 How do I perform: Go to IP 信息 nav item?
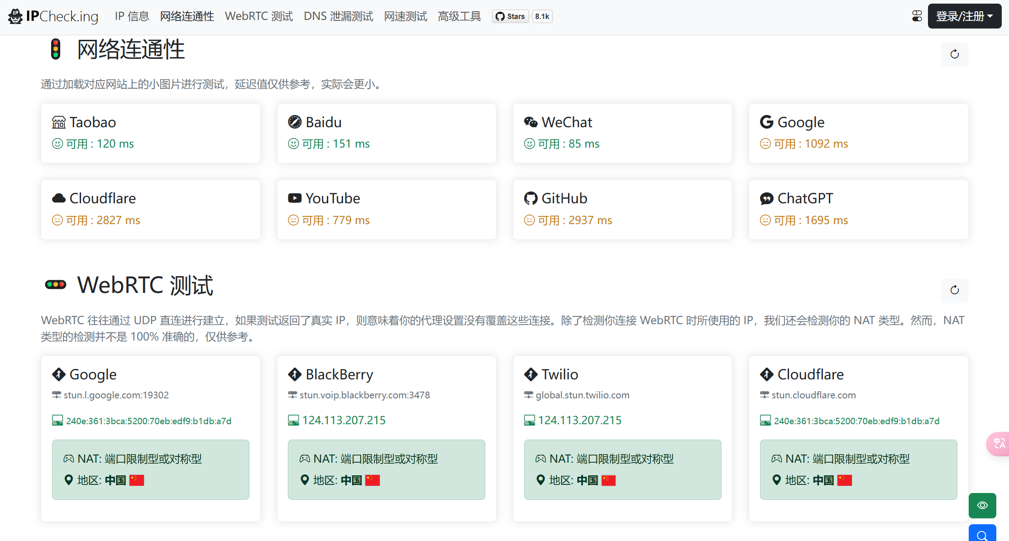tap(132, 17)
